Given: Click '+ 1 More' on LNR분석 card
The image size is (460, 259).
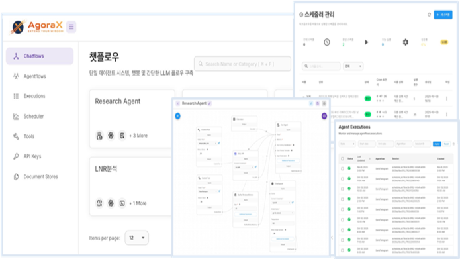Looking at the screenshot, I should coord(138,203).
